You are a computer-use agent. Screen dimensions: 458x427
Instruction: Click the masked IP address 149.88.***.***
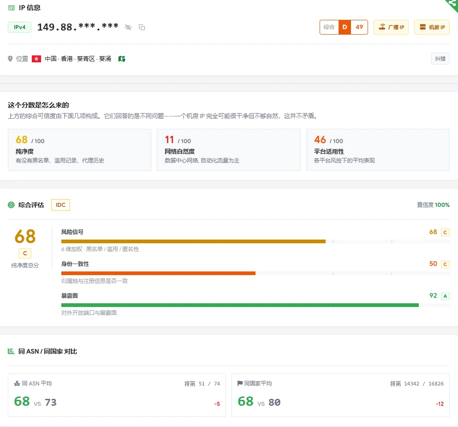tap(77, 27)
